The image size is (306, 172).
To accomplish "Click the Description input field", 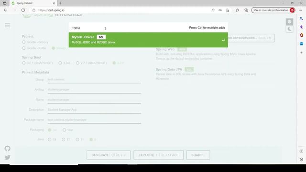I will 94,110.
